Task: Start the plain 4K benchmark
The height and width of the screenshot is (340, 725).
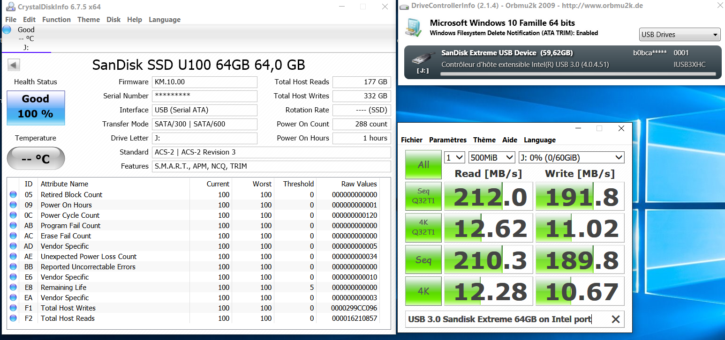Action: (423, 291)
